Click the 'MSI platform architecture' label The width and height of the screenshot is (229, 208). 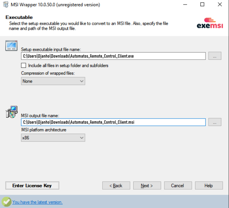[x=44, y=130]
